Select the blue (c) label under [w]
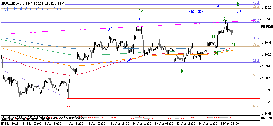The image size is (273, 126). pos(141,19)
